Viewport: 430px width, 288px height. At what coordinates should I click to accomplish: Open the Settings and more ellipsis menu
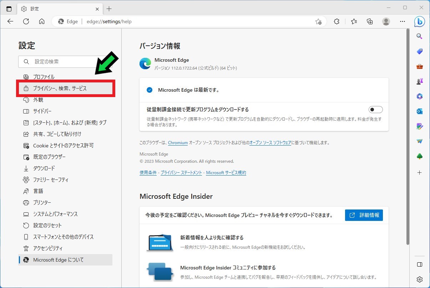coord(403,21)
